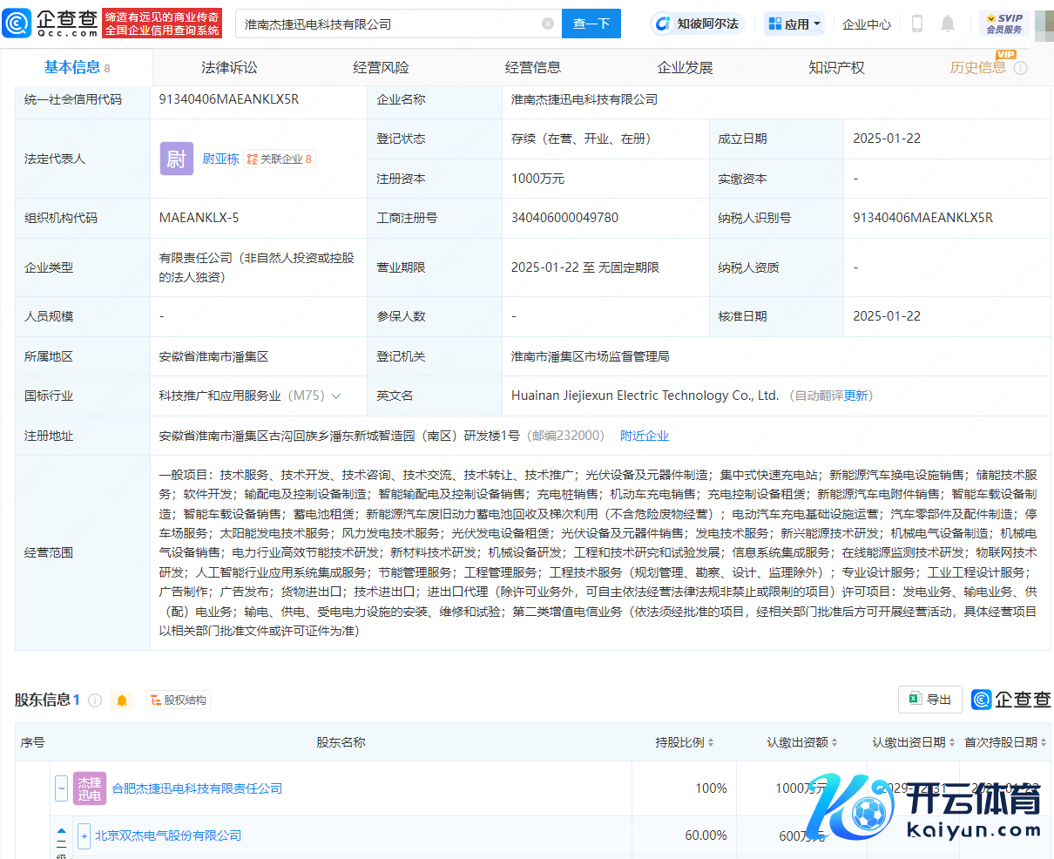This screenshot has width=1054, height=859.
Task: Open 知彼阿尔法 AI assistant
Action: [697, 24]
